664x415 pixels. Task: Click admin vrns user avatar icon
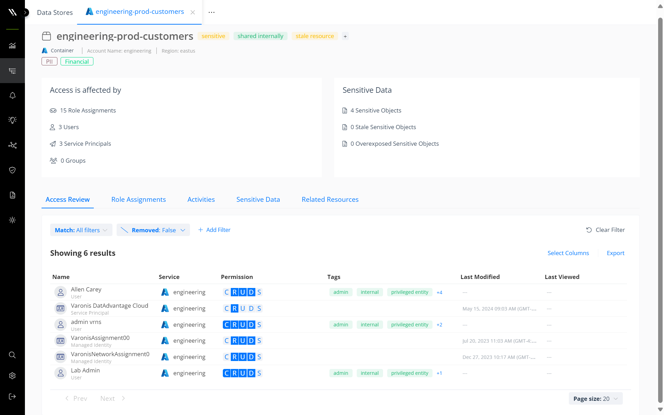[61, 325]
